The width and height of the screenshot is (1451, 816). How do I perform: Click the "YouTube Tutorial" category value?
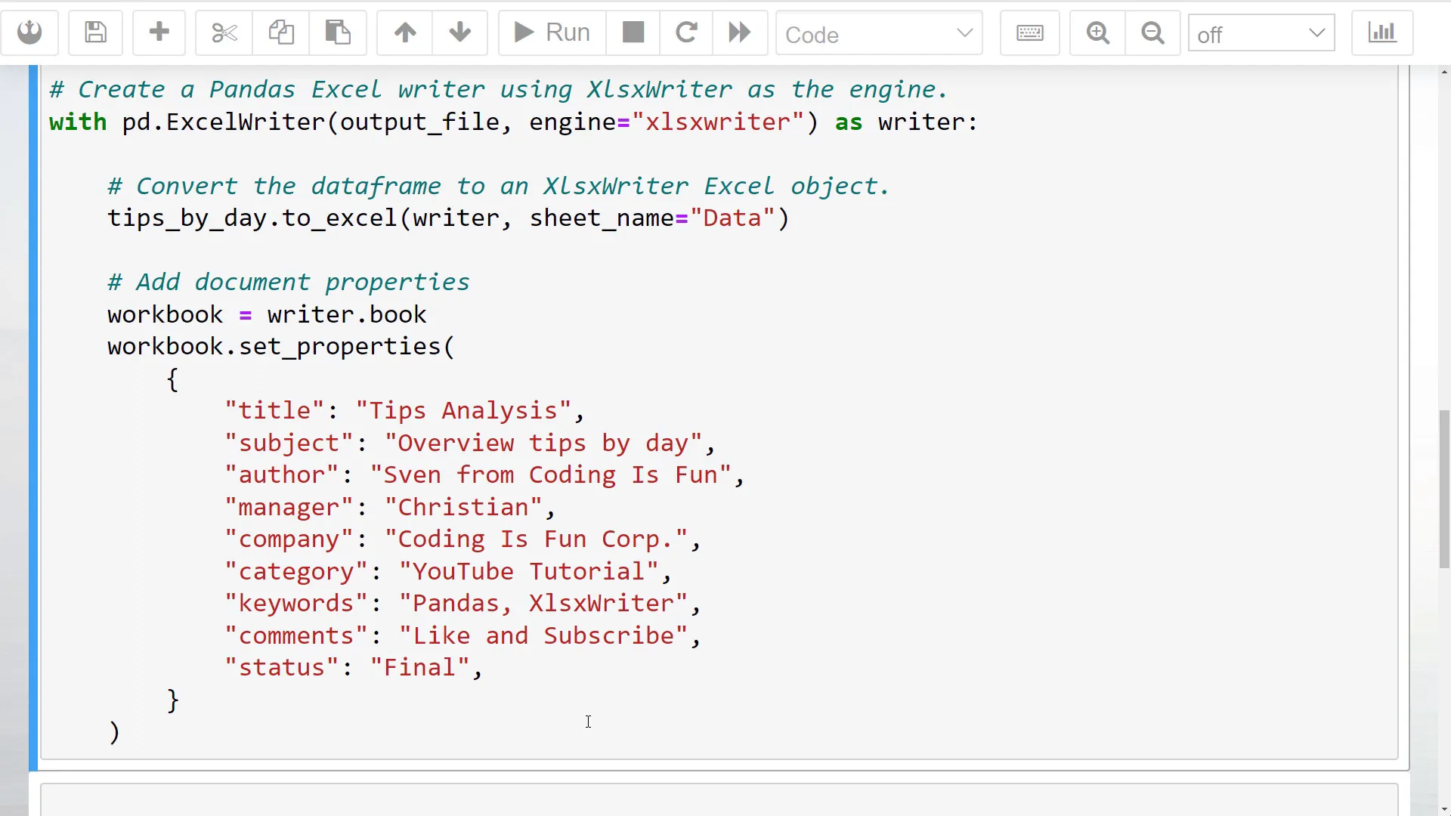pos(529,572)
